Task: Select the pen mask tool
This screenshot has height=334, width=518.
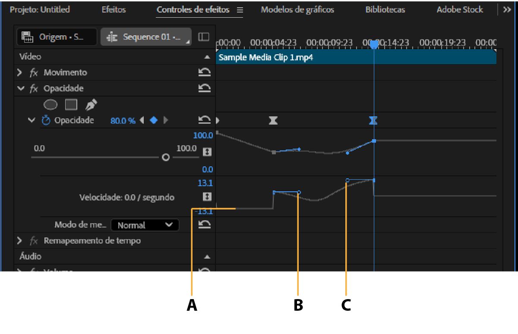Action: 91,104
